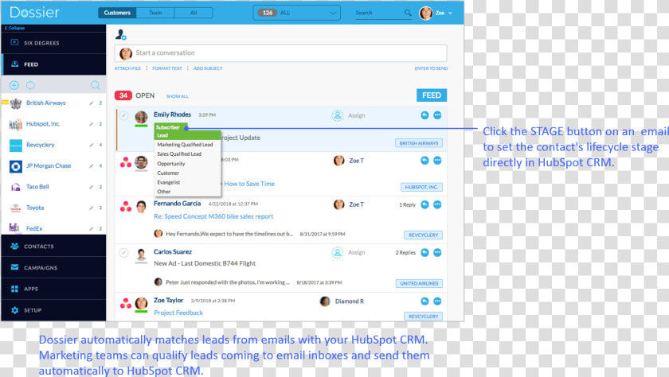This screenshot has height=377, width=669.
Task: Open Setup section in sidebar
Action: pyautogui.click(x=54, y=310)
